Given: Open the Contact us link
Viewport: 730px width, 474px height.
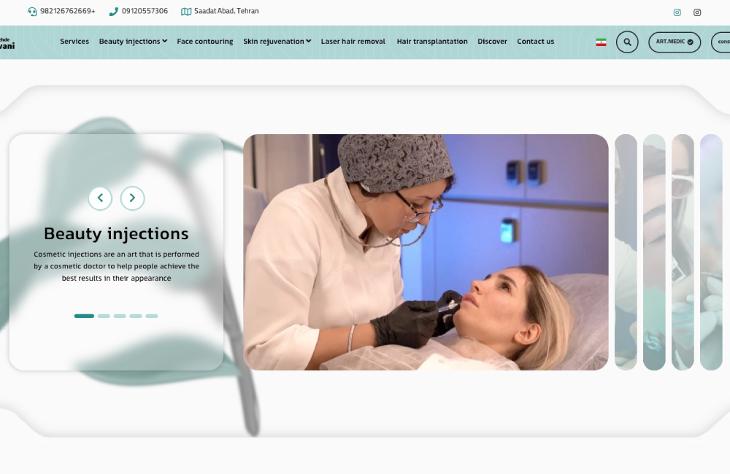Looking at the screenshot, I should coord(535,42).
